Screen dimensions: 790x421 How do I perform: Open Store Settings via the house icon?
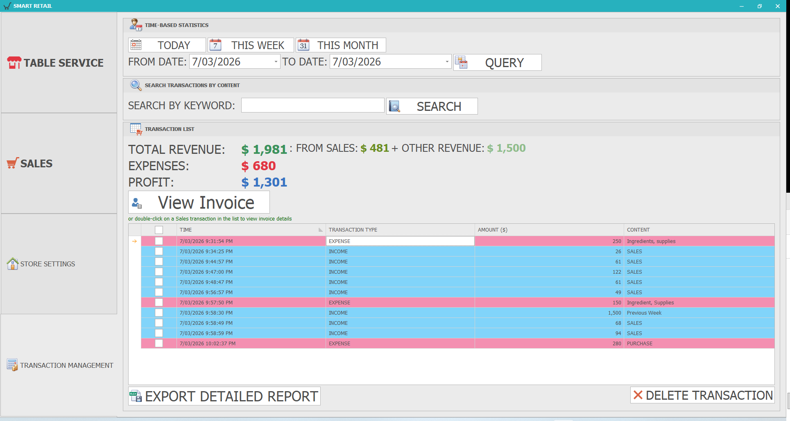coord(12,263)
